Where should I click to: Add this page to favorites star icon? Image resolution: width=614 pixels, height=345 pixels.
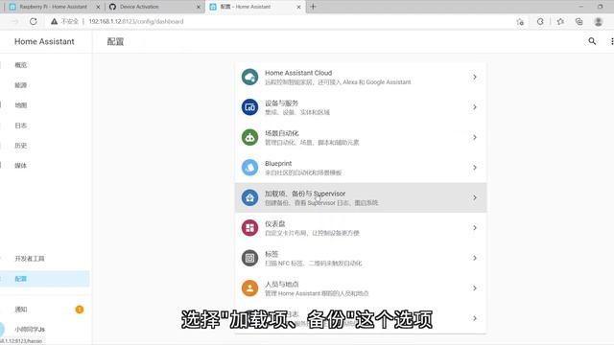pyautogui.click(x=520, y=21)
